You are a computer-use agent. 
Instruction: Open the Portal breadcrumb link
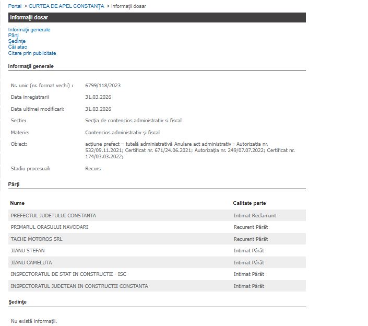coord(15,6)
